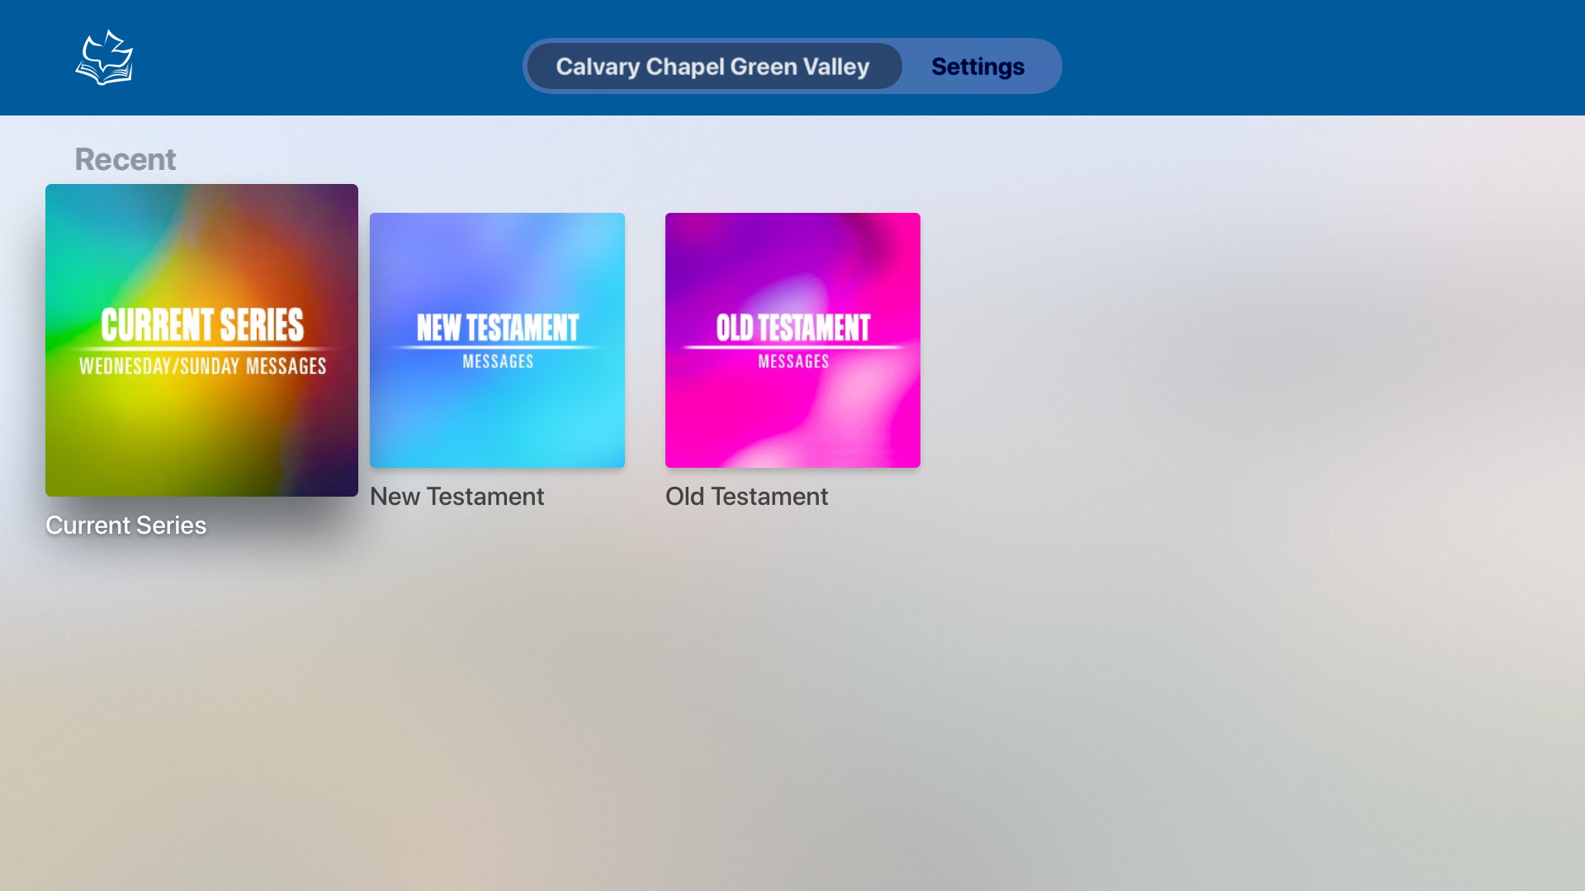Click the Current Series caption text
1585x891 pixels.
coord(125,526)
